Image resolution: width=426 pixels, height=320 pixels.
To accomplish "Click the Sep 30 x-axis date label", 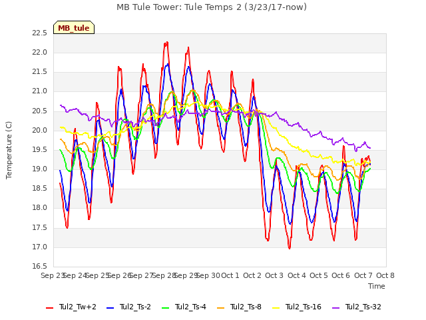I will 208,275.
